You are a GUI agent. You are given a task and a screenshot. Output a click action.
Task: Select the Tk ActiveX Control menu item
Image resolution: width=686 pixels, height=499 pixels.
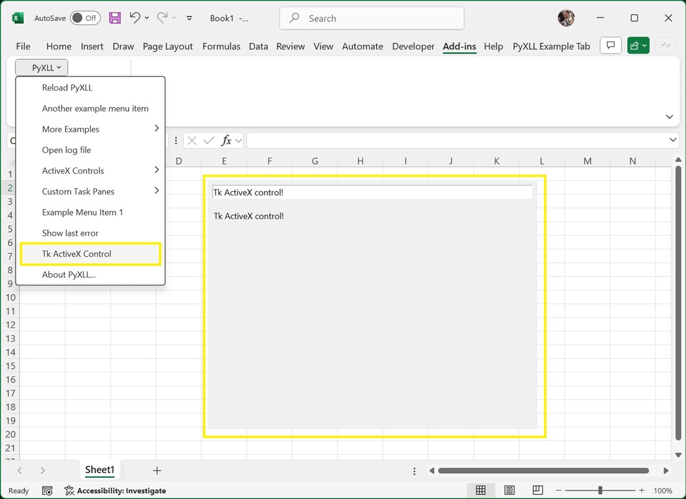click(x=90, y=254)
